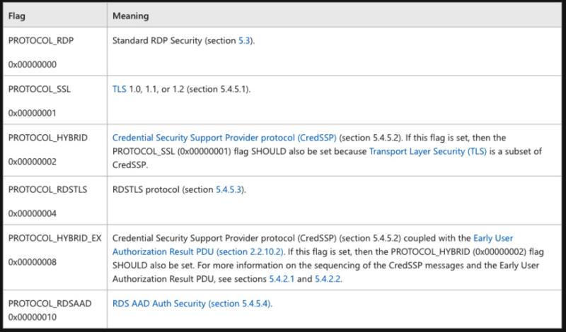Click the Flag column header

16,16
